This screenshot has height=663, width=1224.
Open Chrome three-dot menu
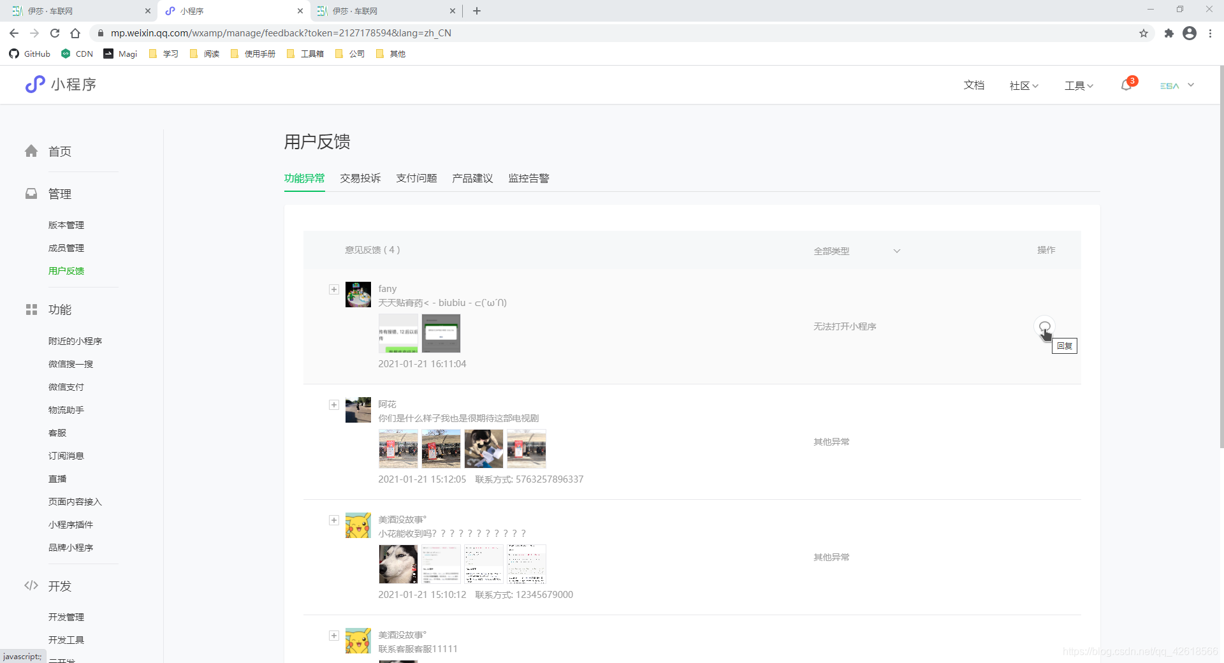[x=1210, y=33]
